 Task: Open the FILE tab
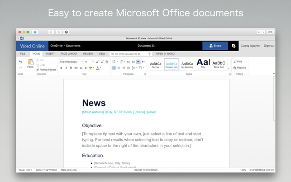click(x=23, y=54)
